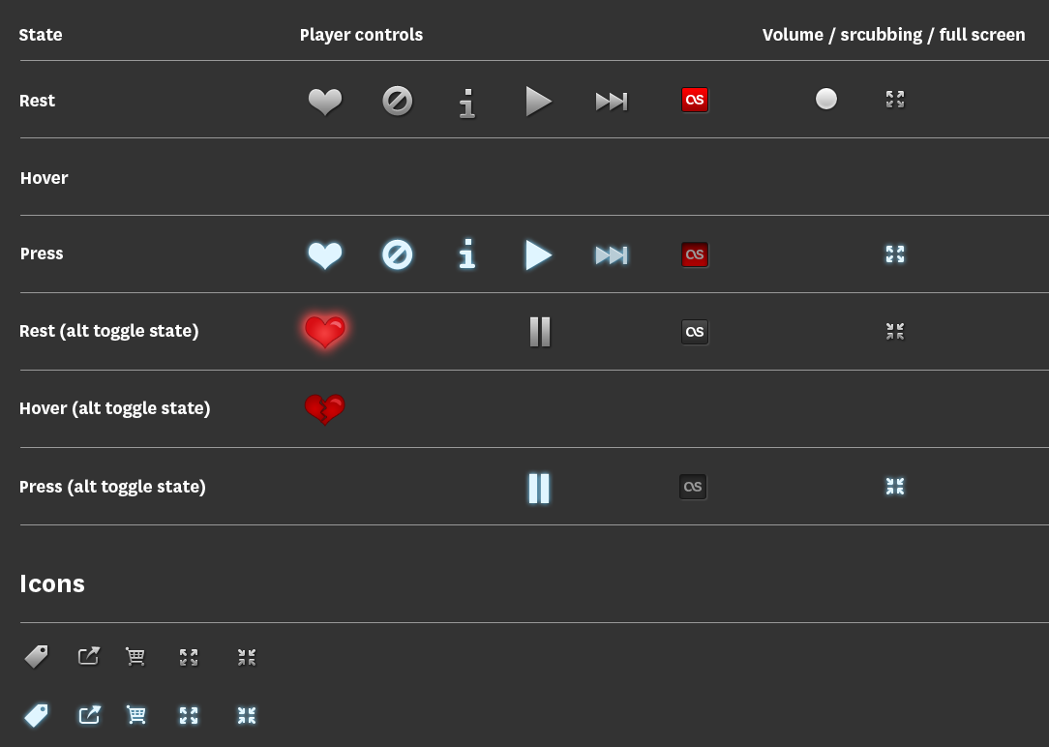Click the grey pause icon in Rest alt row
Screen dimensions: 1049x747
click(540, 332)
